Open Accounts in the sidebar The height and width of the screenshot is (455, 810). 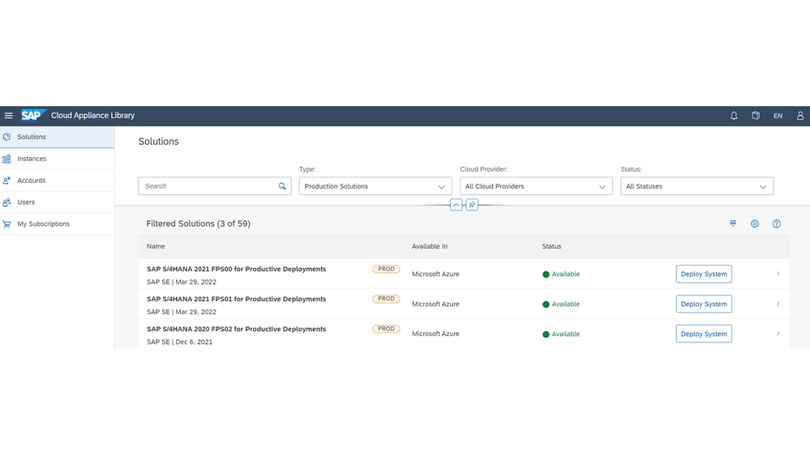tap(57, 181)
